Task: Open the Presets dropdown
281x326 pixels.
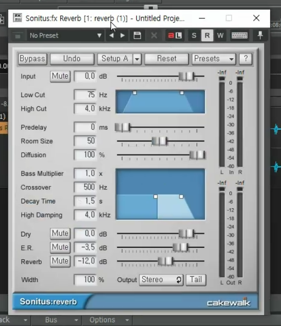Action: [x=214, y=59]
